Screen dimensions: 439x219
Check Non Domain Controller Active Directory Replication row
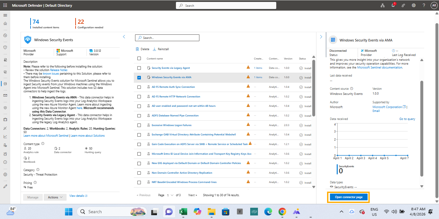coord(139,173)
